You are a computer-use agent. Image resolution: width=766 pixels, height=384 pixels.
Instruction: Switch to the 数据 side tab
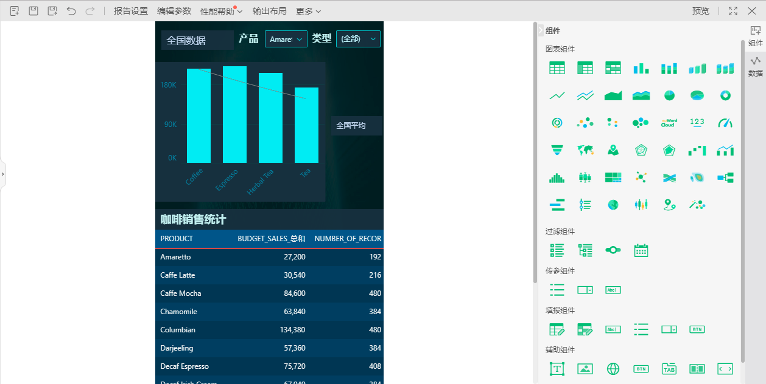tap(756, 66)
